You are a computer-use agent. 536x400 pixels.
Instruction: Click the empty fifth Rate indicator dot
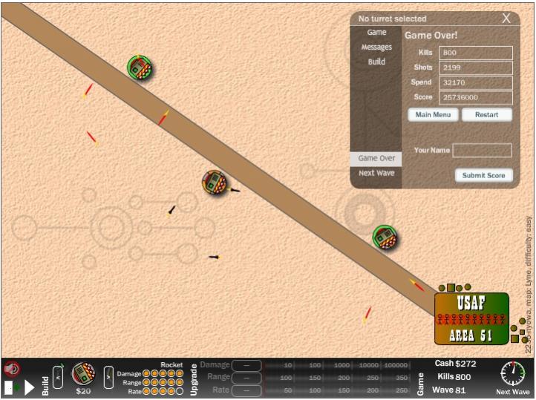180,391
